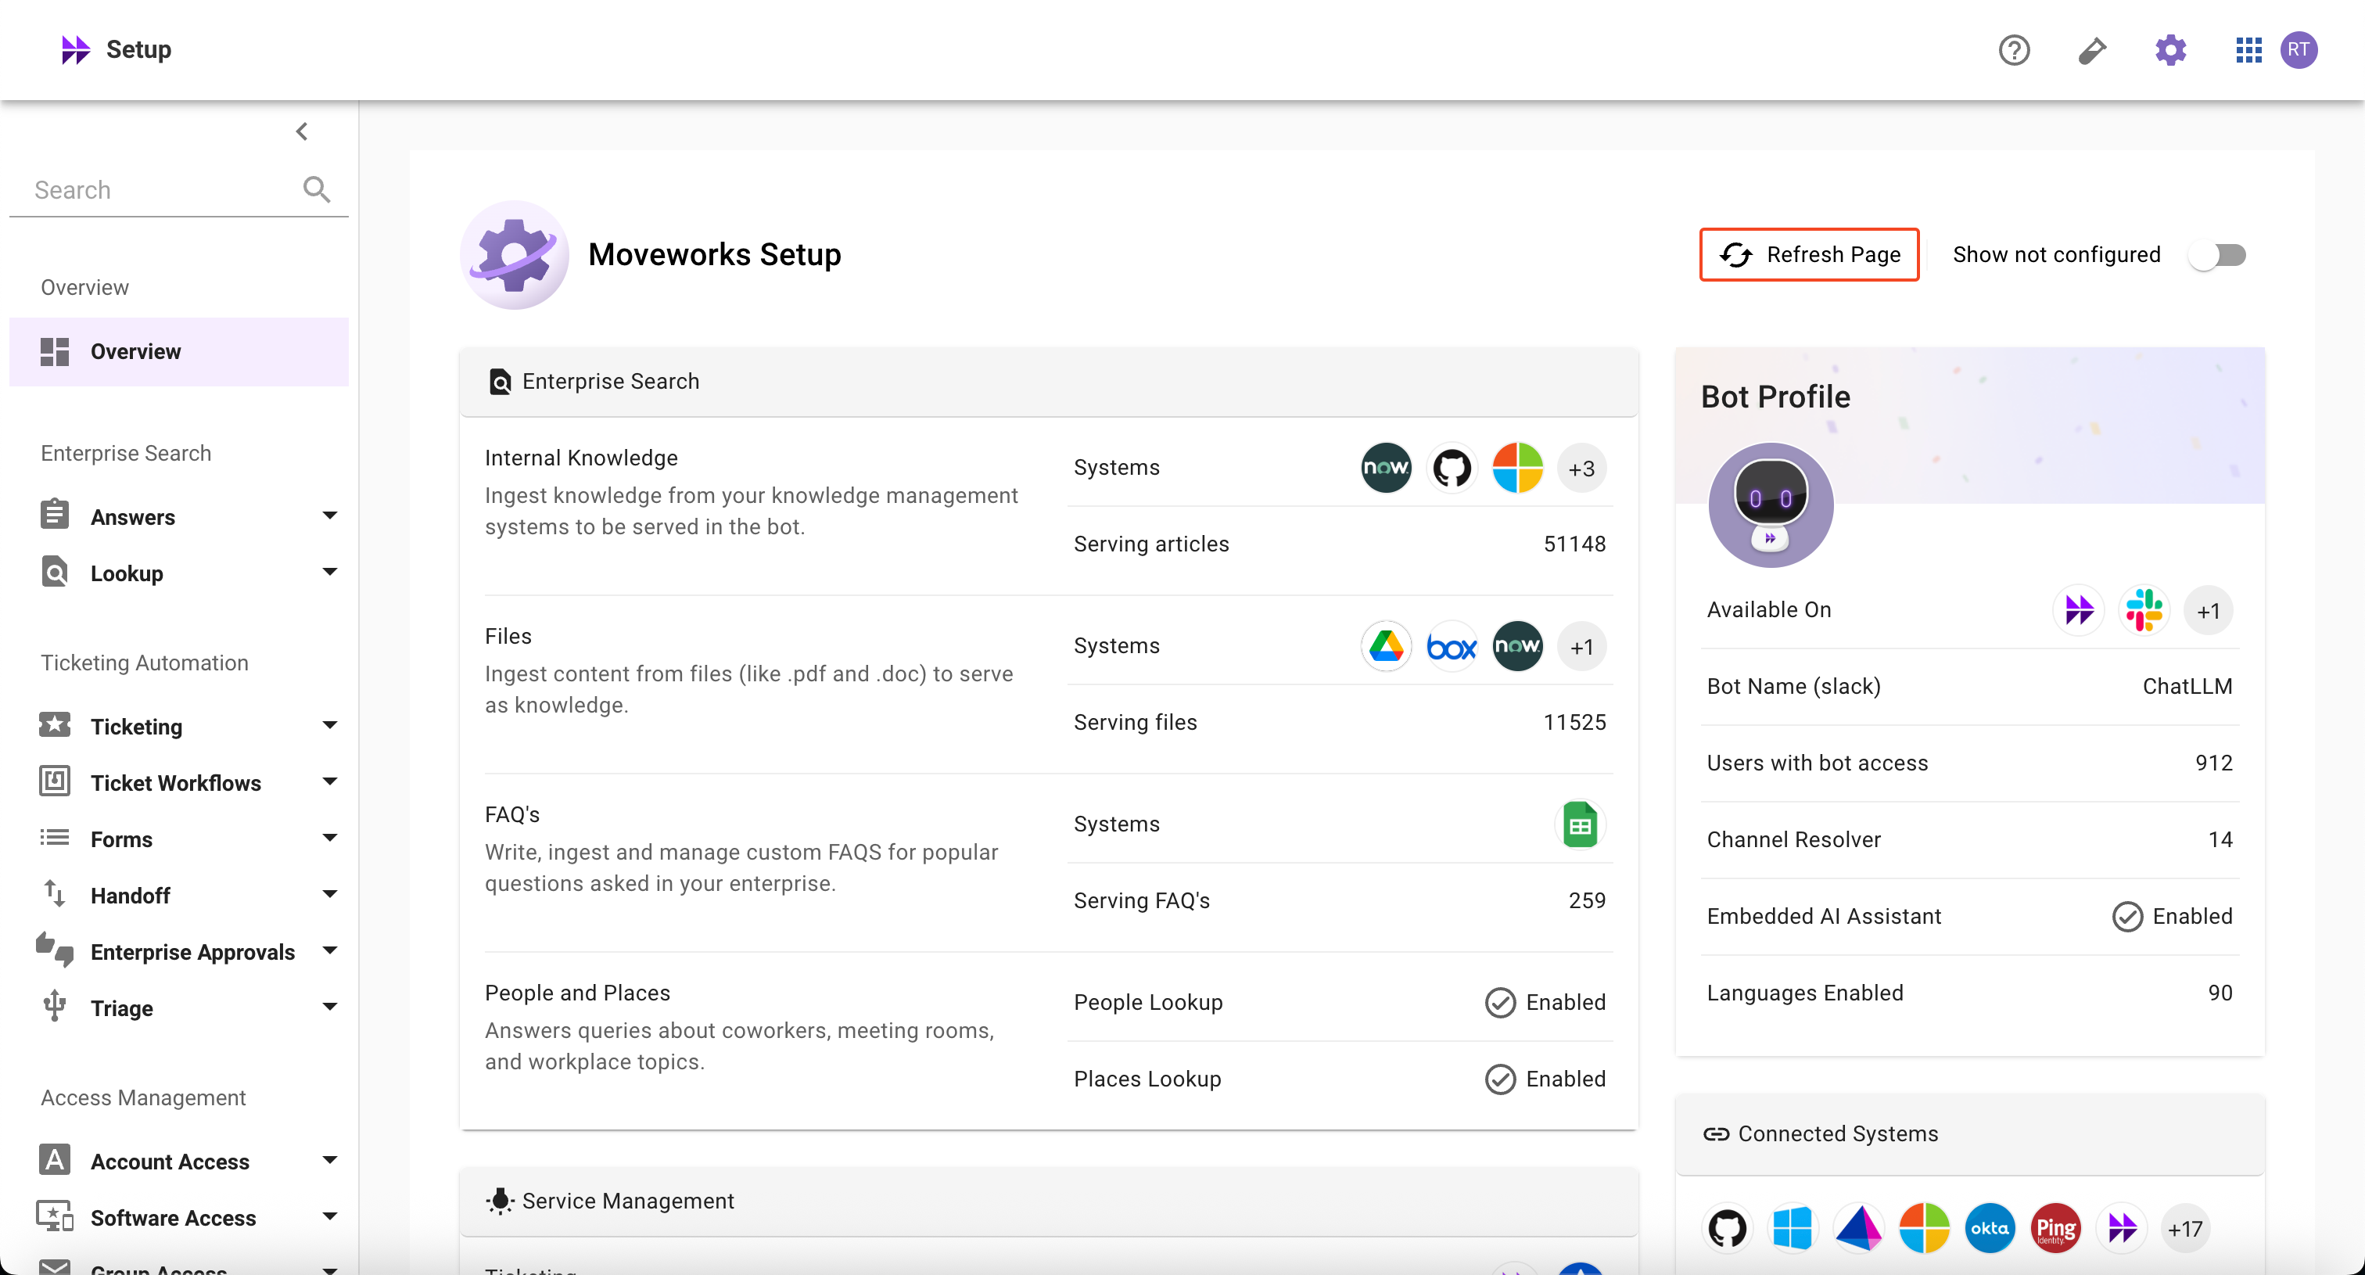Collapse the sidebar with the left chevron
Image resolution: width=2365 pixels, height=1275 pixels.
point(301,131)
